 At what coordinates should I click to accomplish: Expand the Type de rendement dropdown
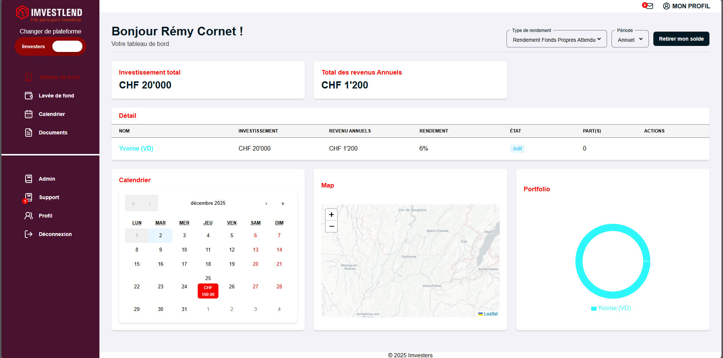pos(556,40)
